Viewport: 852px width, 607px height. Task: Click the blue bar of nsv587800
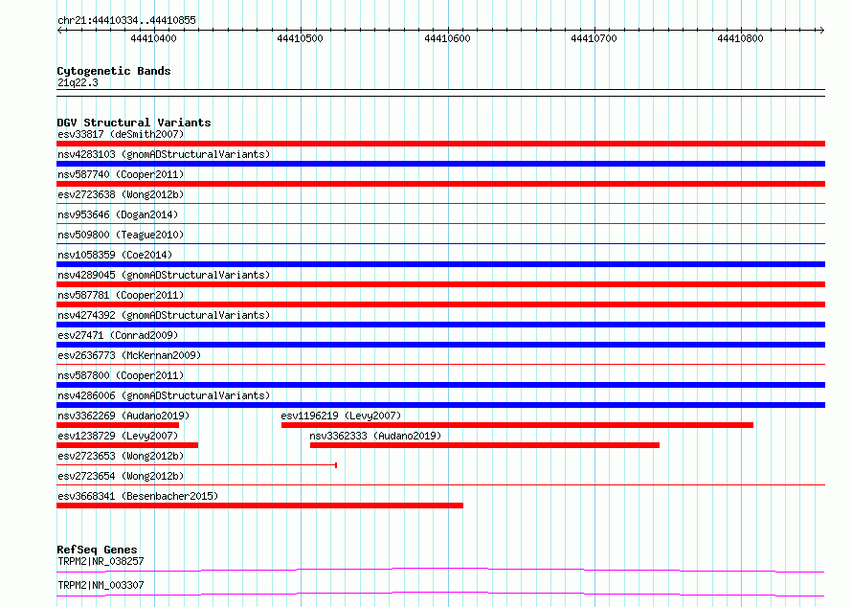[x=440, y=385]
